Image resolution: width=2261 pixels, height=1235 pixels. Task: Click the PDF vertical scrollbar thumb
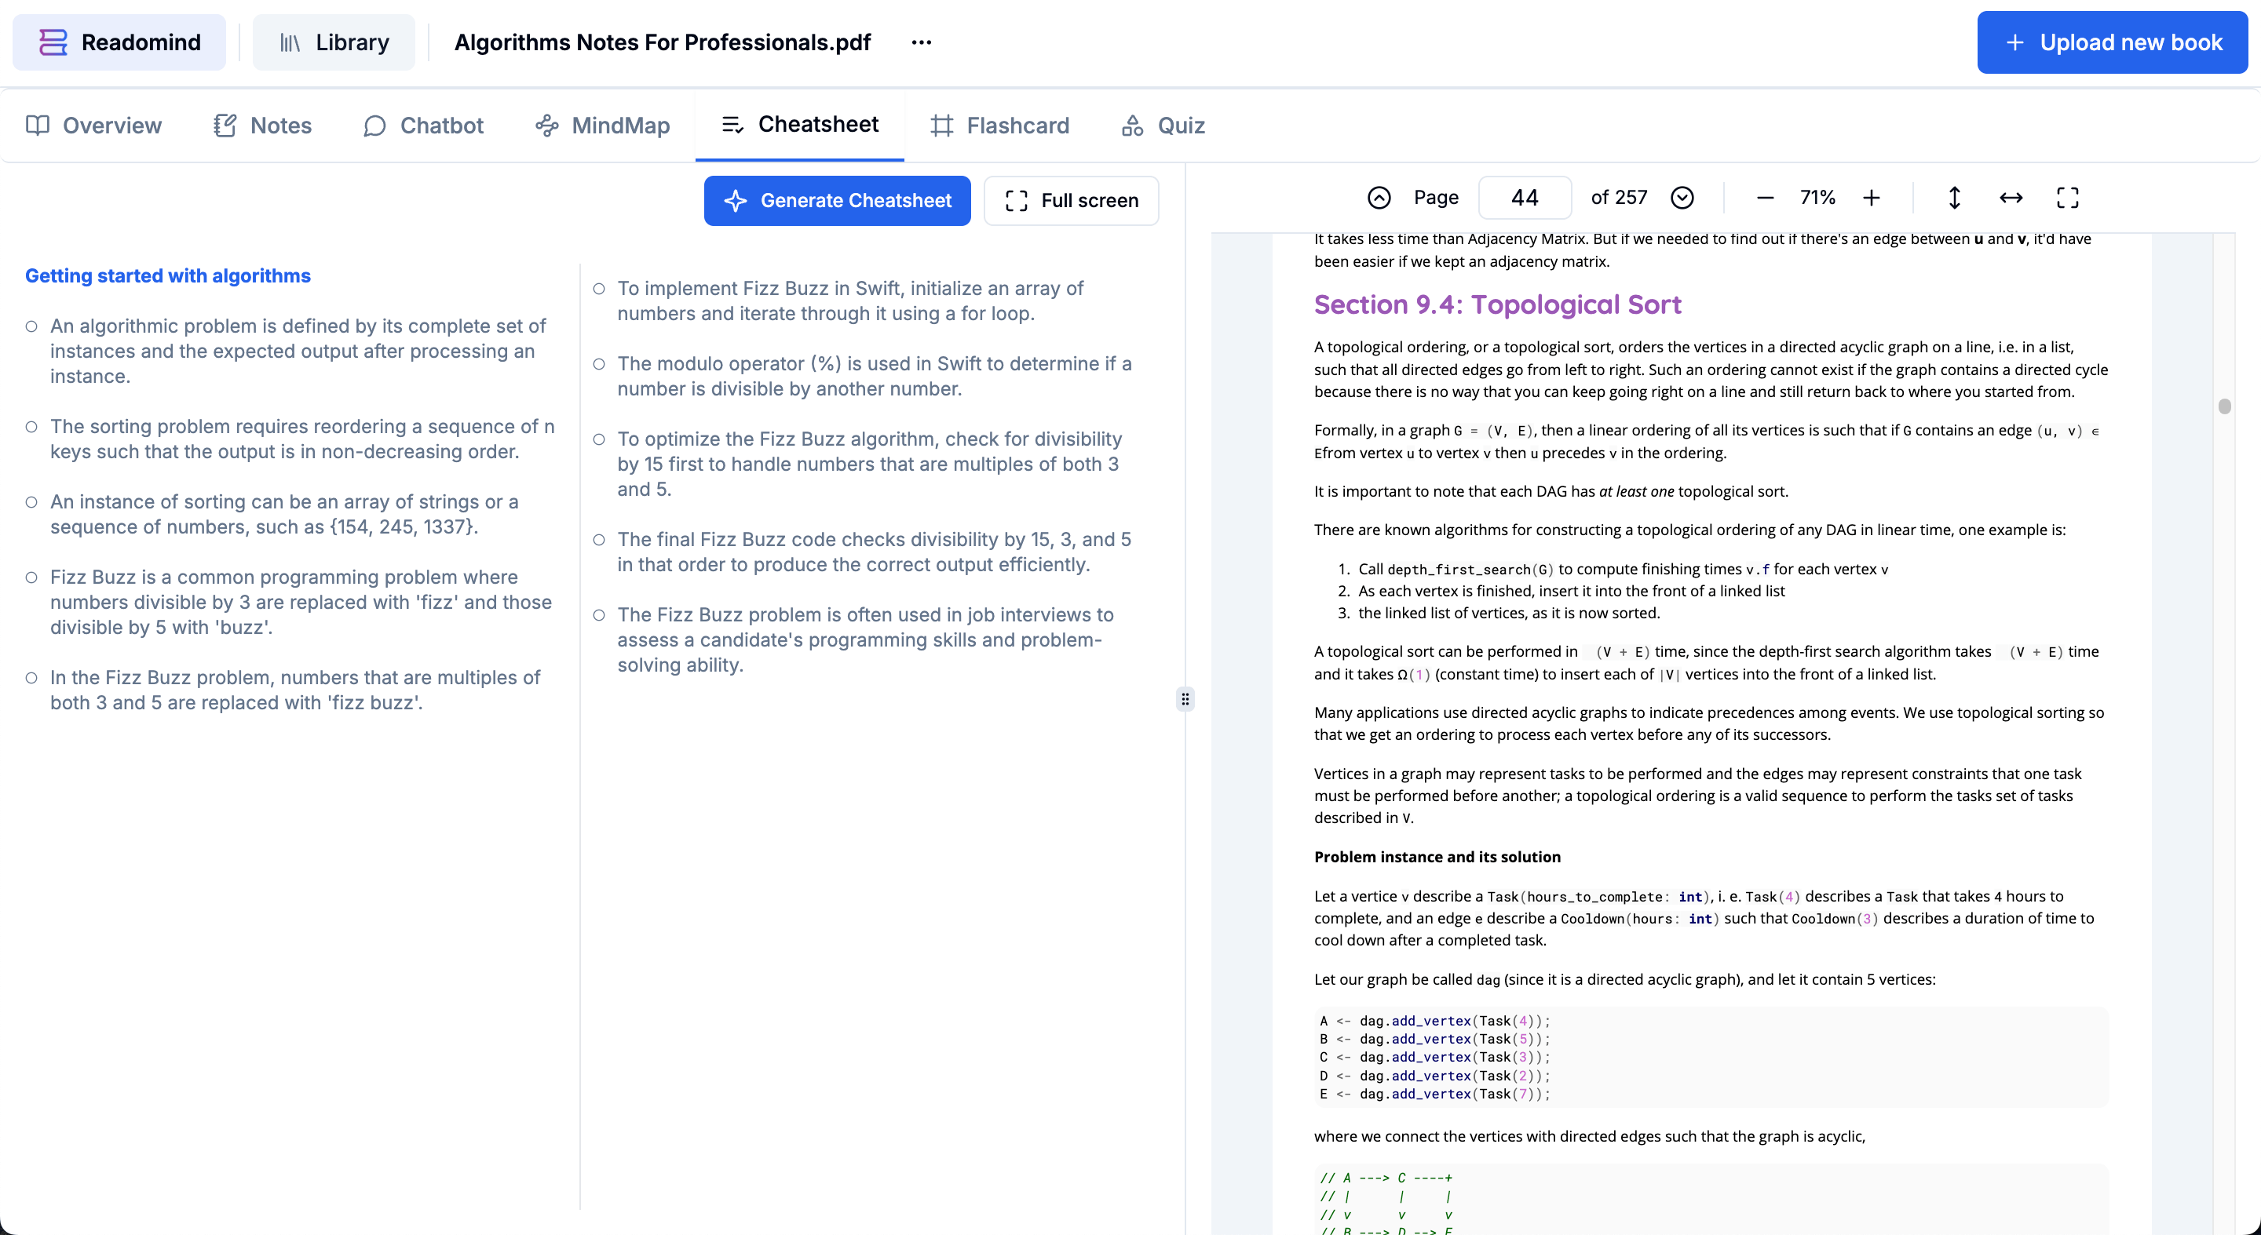(2223, 406)
